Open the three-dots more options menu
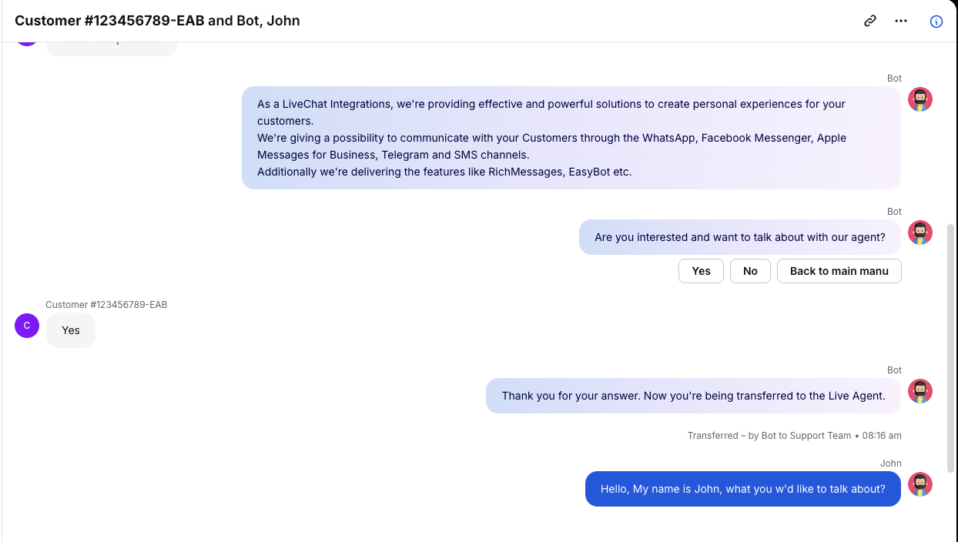 (901, 21)
